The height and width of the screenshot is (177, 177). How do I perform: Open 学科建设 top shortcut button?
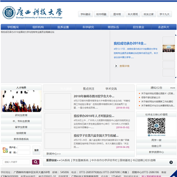point(86,14)
